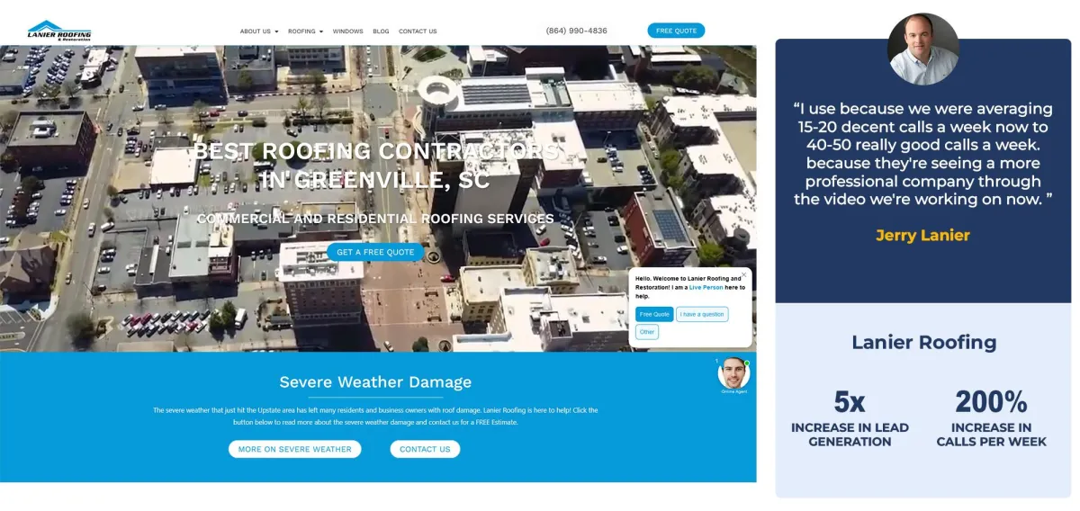1080x511 pixels.
Task: Call the (864) 990-4836 phone number
Action: coord(577,31)
